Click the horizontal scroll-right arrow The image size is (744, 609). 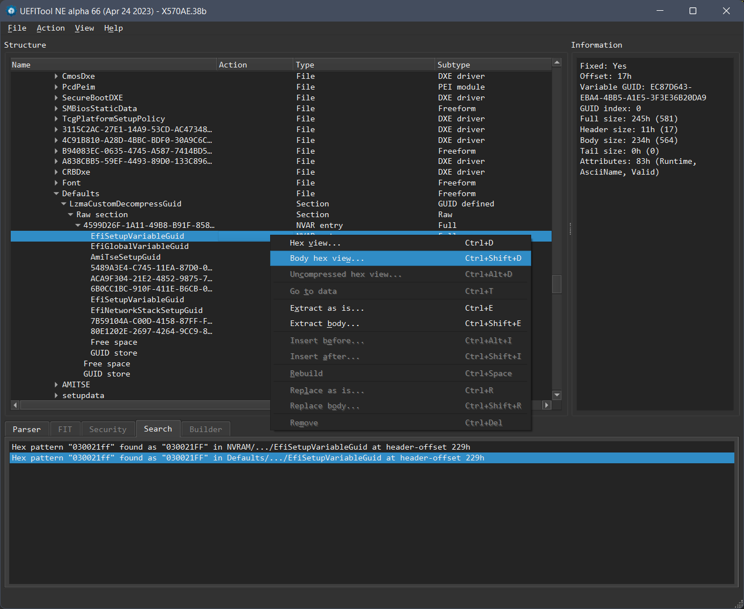(x=547, y=405)
